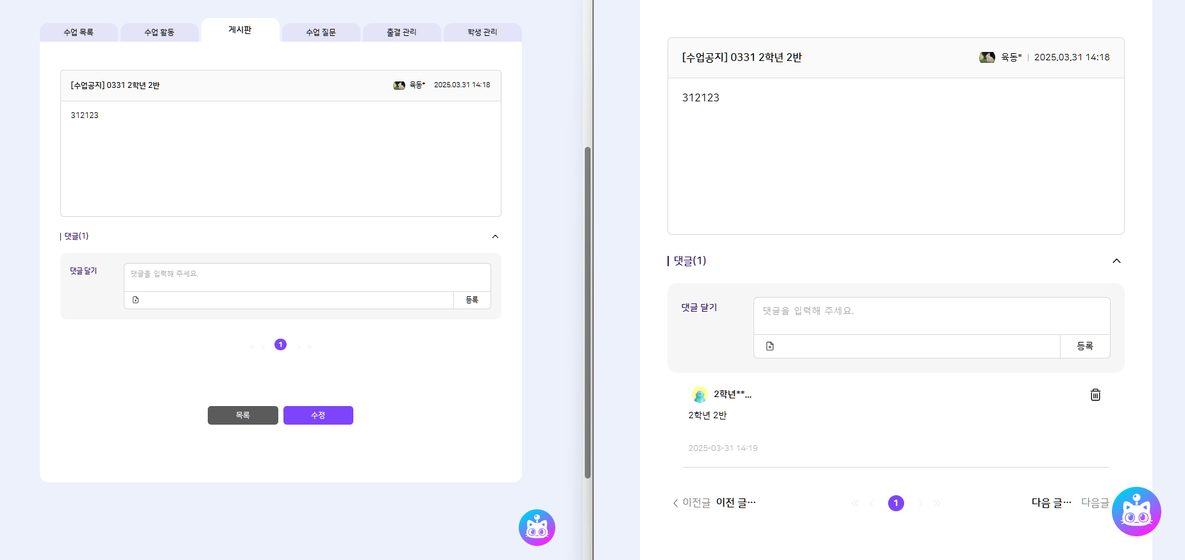Click the trash icon to delete the comment
The height and width of the screenshot is (560, 1185).
(1095, 395)
